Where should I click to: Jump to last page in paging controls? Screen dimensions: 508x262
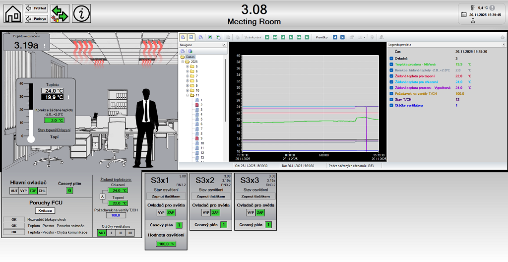(x=307, y=37)
